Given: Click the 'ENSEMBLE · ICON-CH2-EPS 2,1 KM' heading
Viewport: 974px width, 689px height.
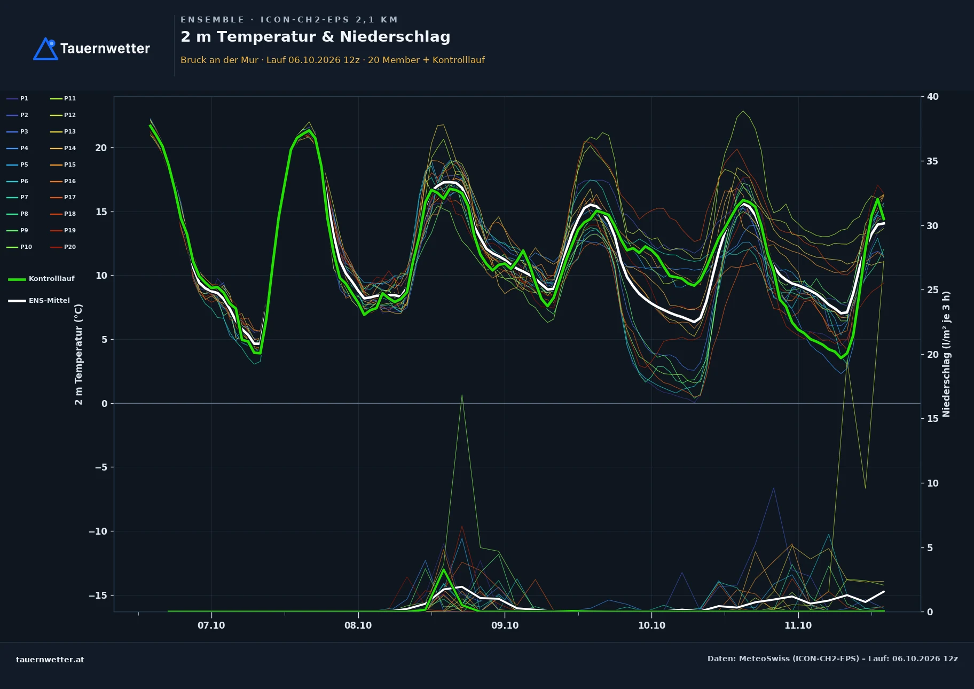Looking at the screenshot, I should pyautogui.click(x=289, y=20).
